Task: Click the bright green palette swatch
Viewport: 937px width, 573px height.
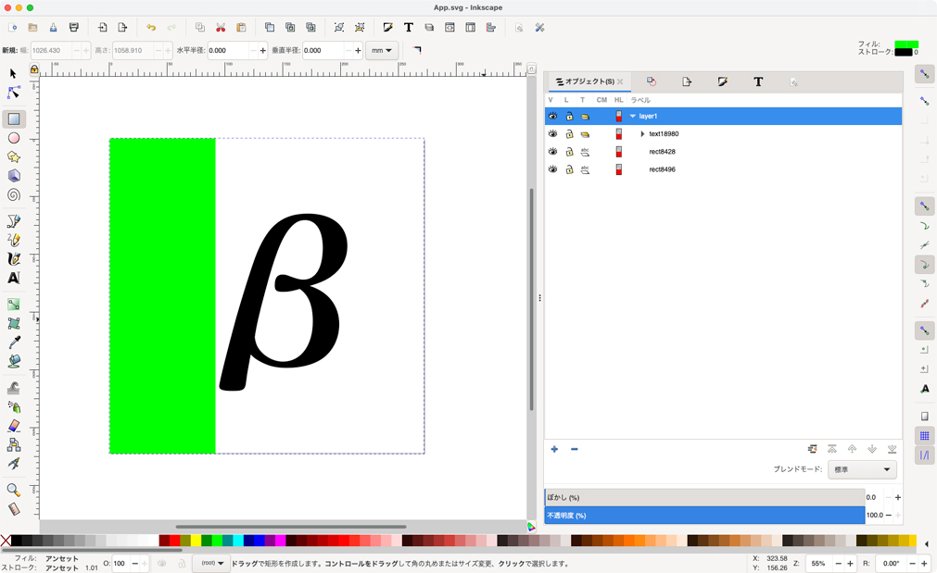Action: pyautogui.click(x=217, y=541)
